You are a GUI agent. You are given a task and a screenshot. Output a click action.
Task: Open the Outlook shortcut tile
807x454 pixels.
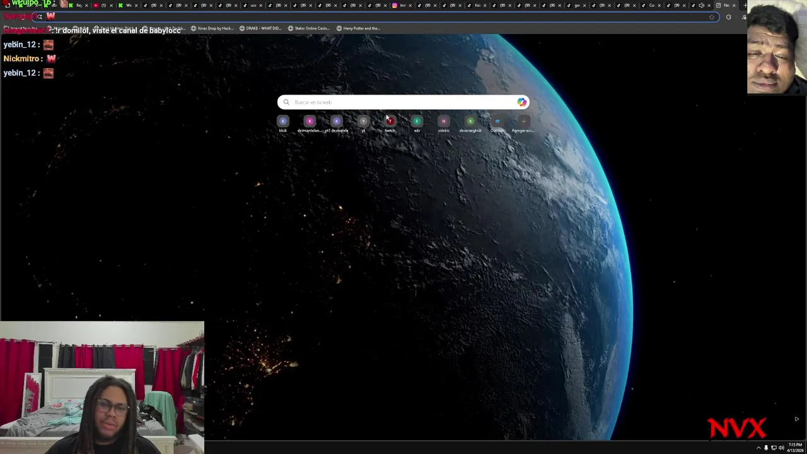pos(497,124)
